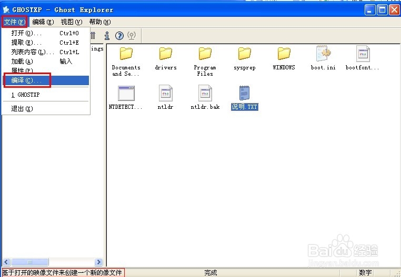This screenshot has width=401, height=277.
Task: Click left arrow of tree pane scrollbar
Action: click(x=6, y=262)
